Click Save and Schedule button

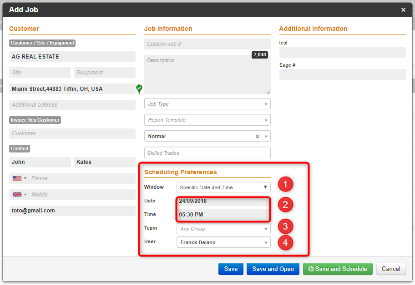pyautogui.click(x=338, y=269)
